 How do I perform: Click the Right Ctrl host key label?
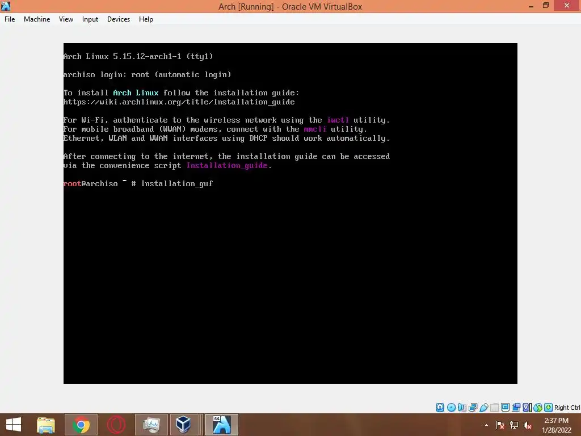pyautogui.click(x=567, y=408)
